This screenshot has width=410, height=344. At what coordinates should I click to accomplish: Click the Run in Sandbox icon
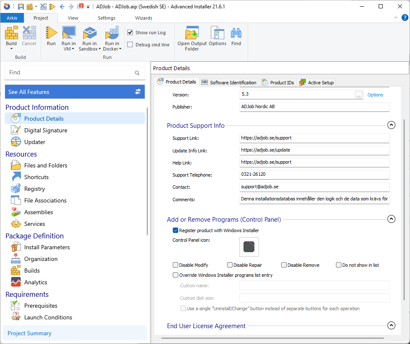click(90, 33)
